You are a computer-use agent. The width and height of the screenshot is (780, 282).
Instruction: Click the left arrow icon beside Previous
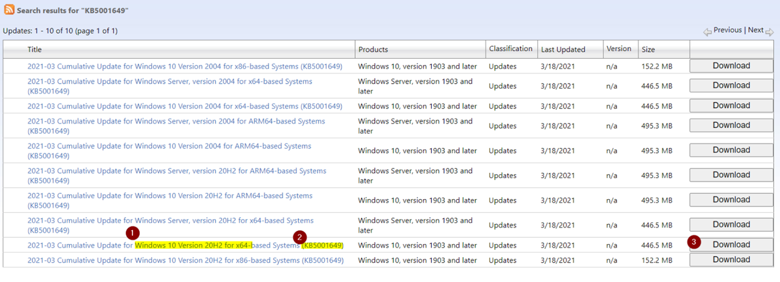click(x=708, y=32)
